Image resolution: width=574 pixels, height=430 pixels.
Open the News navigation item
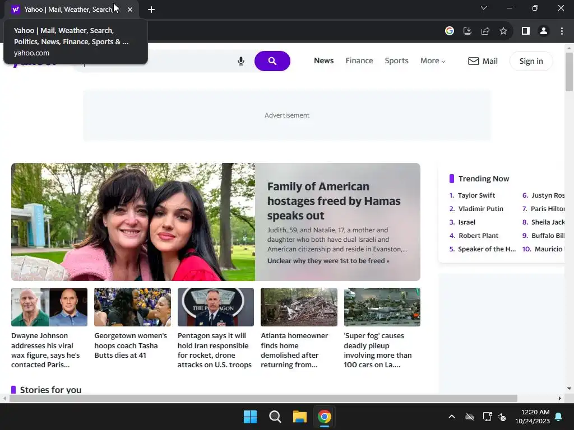click(323, 60)
